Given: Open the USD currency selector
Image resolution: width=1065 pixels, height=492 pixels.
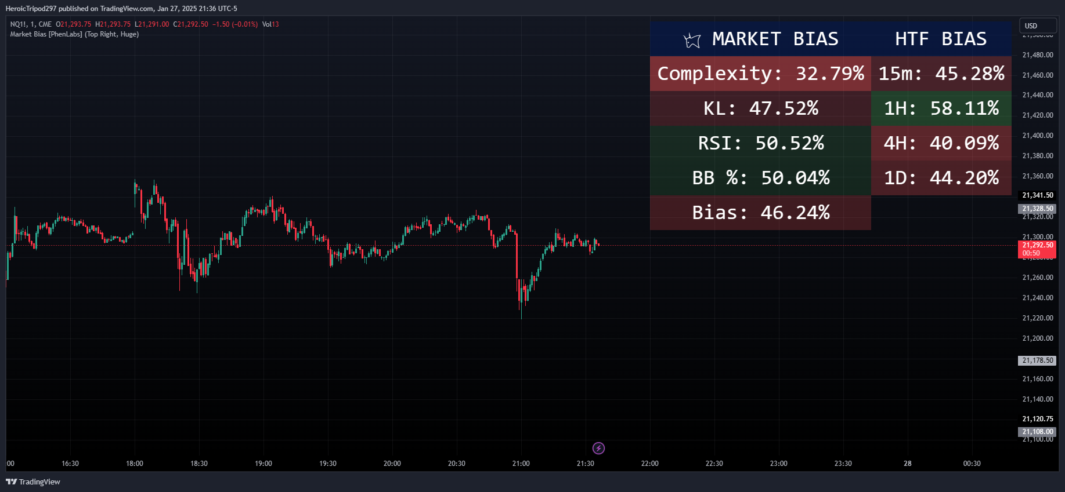Looking at the screenshot, I should pyautogui.click(x=1038, y=26).
